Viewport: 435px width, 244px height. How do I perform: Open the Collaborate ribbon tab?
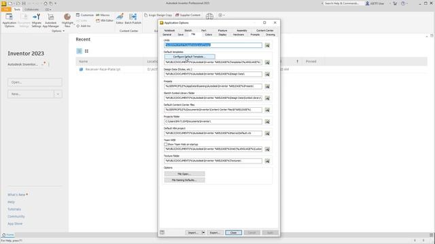(31, 9)
